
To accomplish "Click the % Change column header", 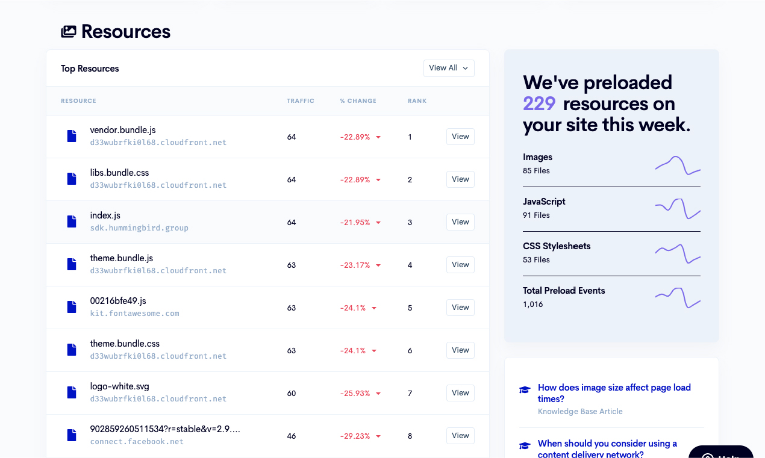I will (358, 101).
